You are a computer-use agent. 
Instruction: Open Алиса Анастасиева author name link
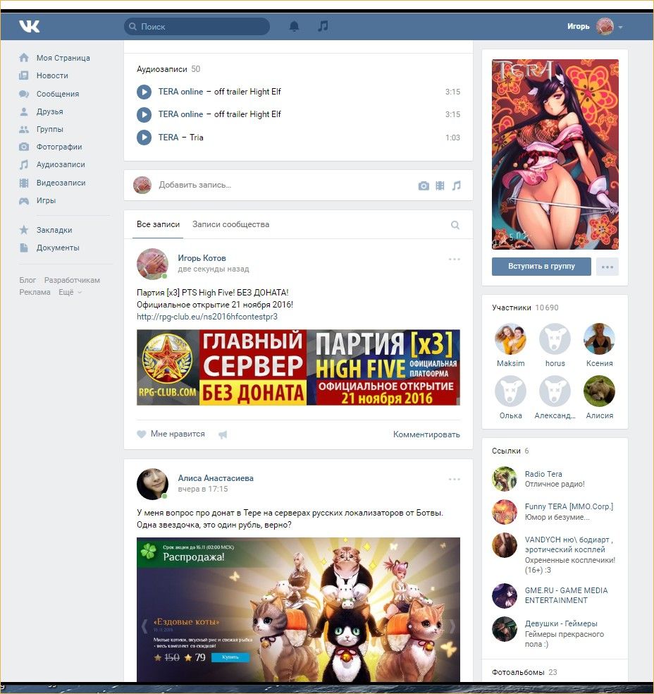216,478
